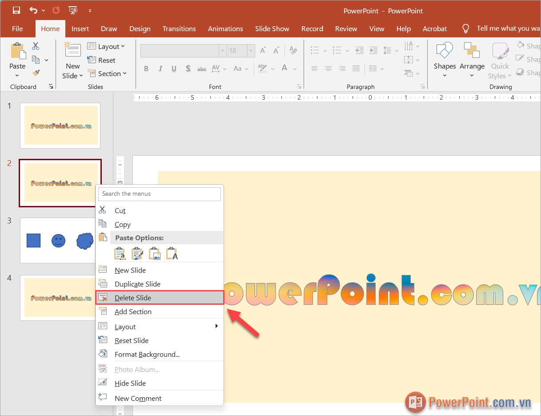Image resolution: width=541 pixels, height=416 pixels.
Task: Open Format Background from context menu
Action: (x=160, y=354)
